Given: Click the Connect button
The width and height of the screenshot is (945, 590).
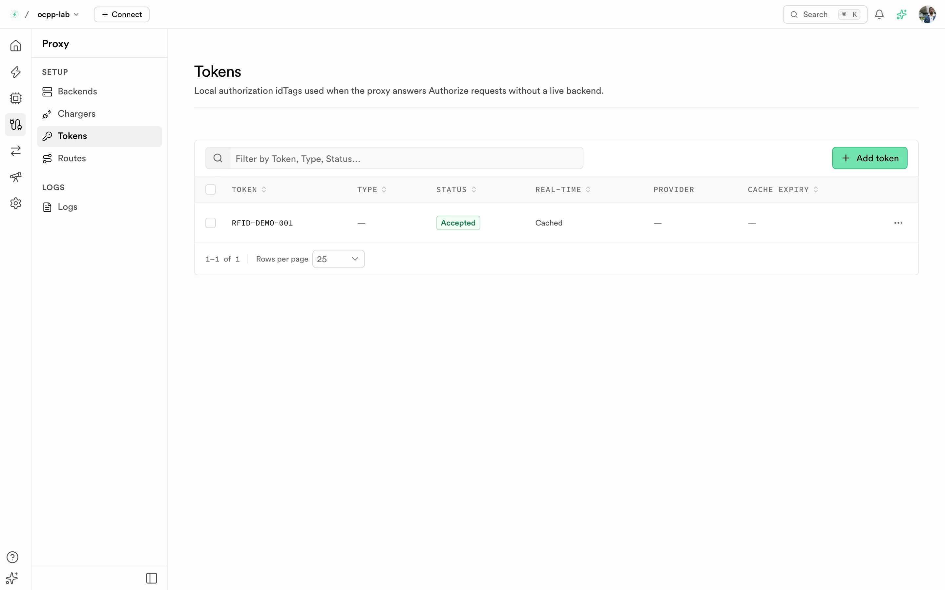Looking at the screenshot, I should click(121, 14).
